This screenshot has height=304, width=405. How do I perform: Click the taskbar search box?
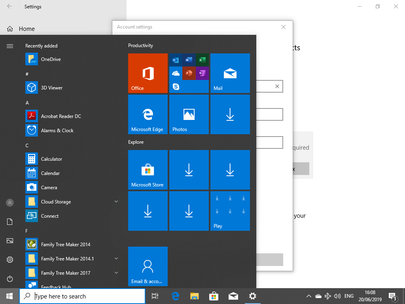click(x=82, y=296)
